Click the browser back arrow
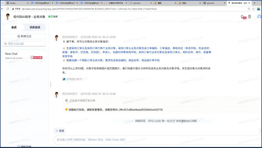262x148 pixels. click(3, 9)
